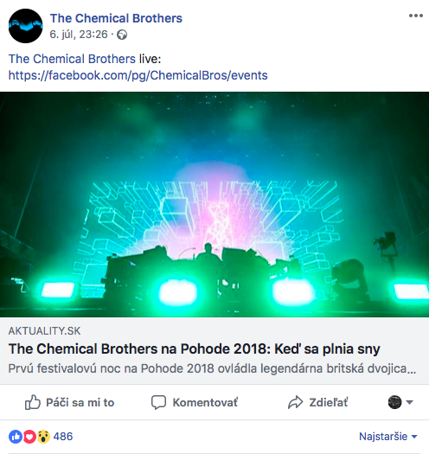Open the facebook.com/pg/ChemicalBros/events link
This screenshot has height=454, width=429.
pos(138,75)
